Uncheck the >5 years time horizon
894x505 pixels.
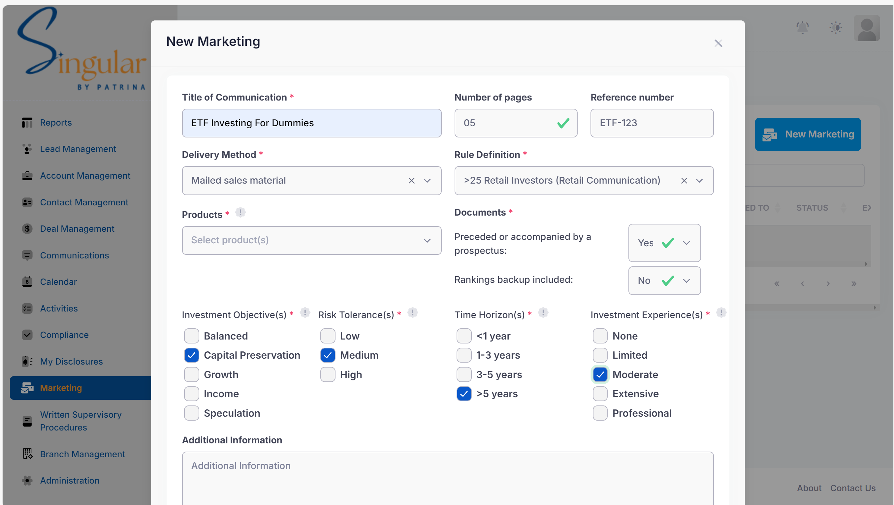pyautogui.click(x=464, y=394)
